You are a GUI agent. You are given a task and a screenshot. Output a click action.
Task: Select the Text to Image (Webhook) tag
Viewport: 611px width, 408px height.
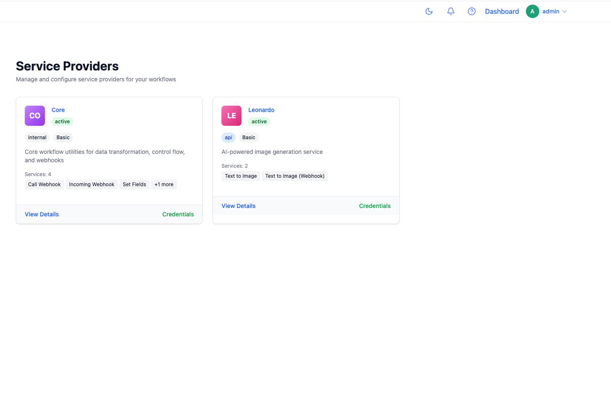[295, 176]
